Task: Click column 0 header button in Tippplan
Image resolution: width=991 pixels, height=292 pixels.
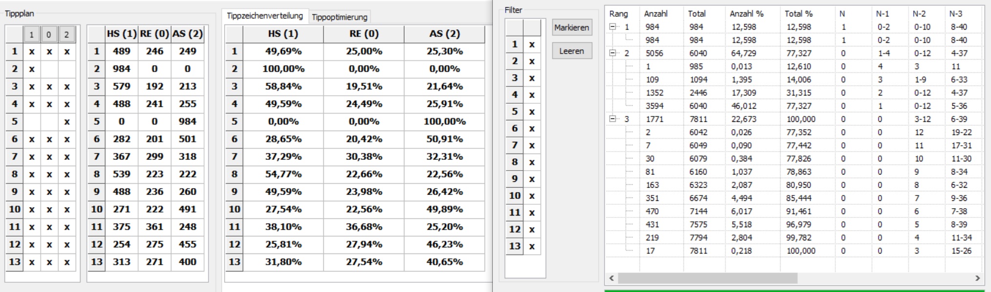Action: click(49, 34)
